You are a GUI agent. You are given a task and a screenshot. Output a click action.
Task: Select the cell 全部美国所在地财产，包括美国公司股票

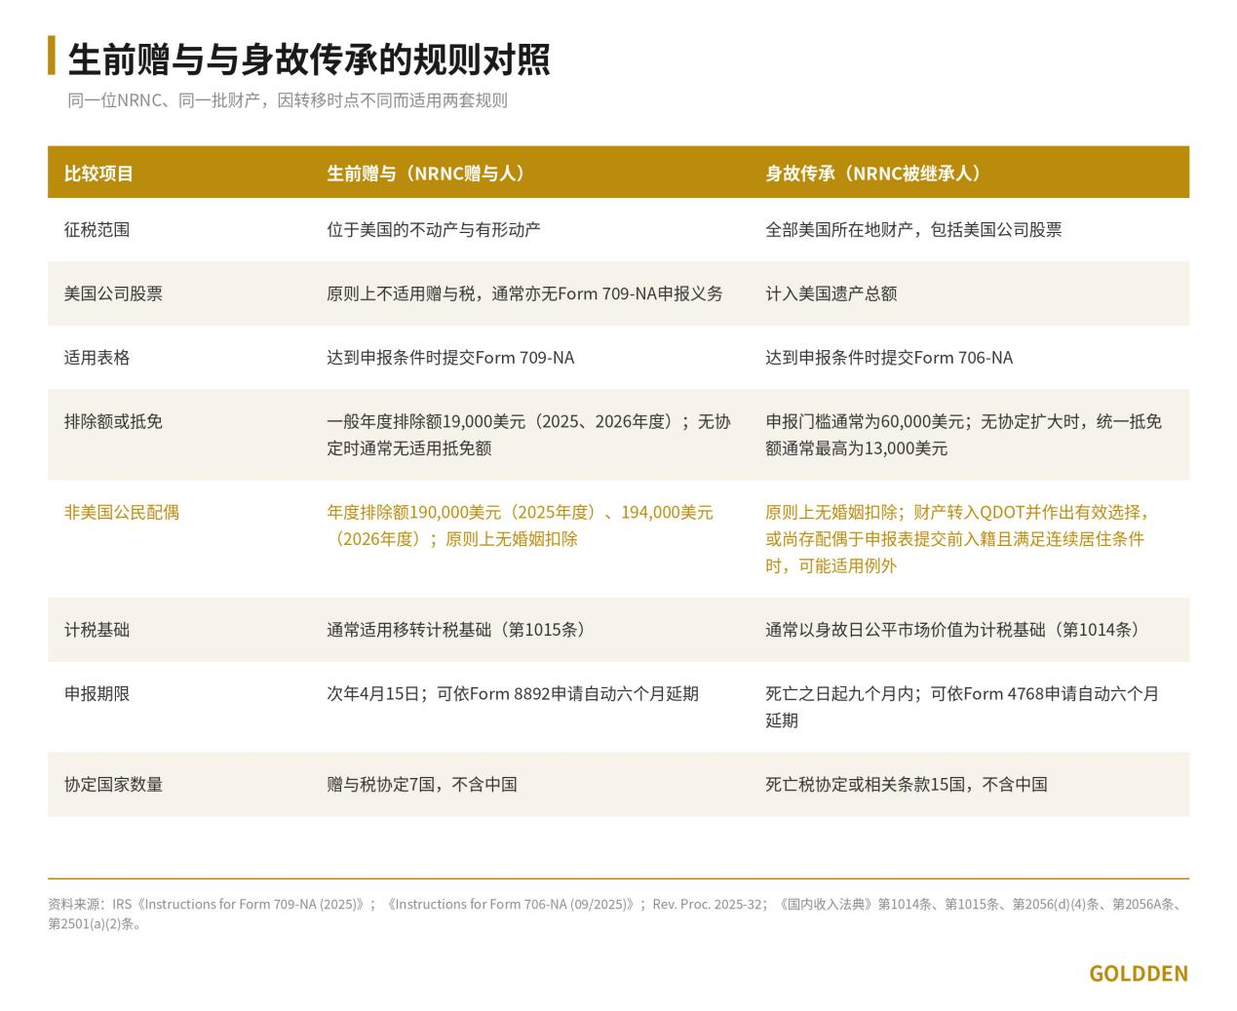[x=913, y=230]
